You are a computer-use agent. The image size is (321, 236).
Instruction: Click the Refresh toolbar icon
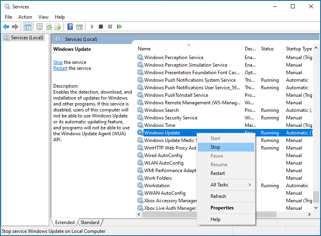tap(49, 27)
